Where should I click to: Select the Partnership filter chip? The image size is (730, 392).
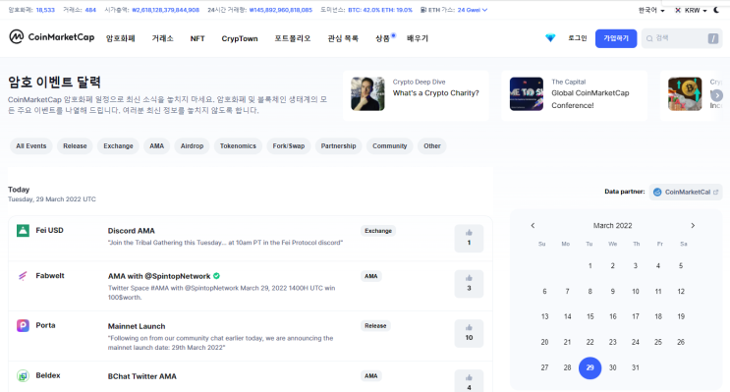(338, 146)
